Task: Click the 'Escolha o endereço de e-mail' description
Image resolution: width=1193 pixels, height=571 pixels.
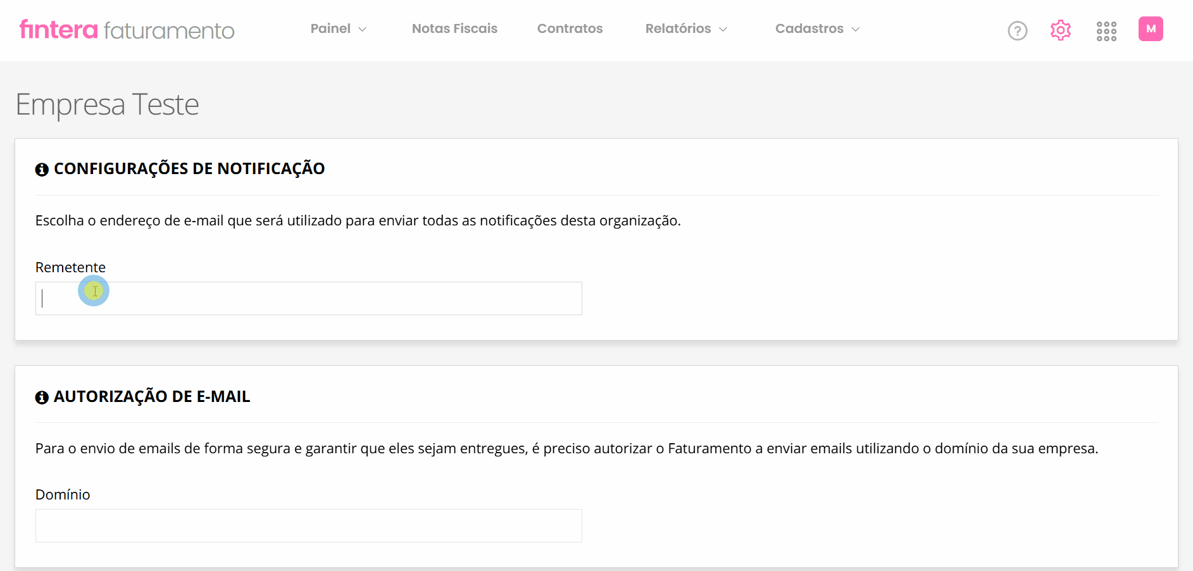Action: (x=358, y=220)
